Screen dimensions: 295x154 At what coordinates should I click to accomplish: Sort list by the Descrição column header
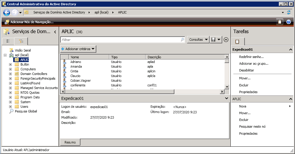point(185,57)
